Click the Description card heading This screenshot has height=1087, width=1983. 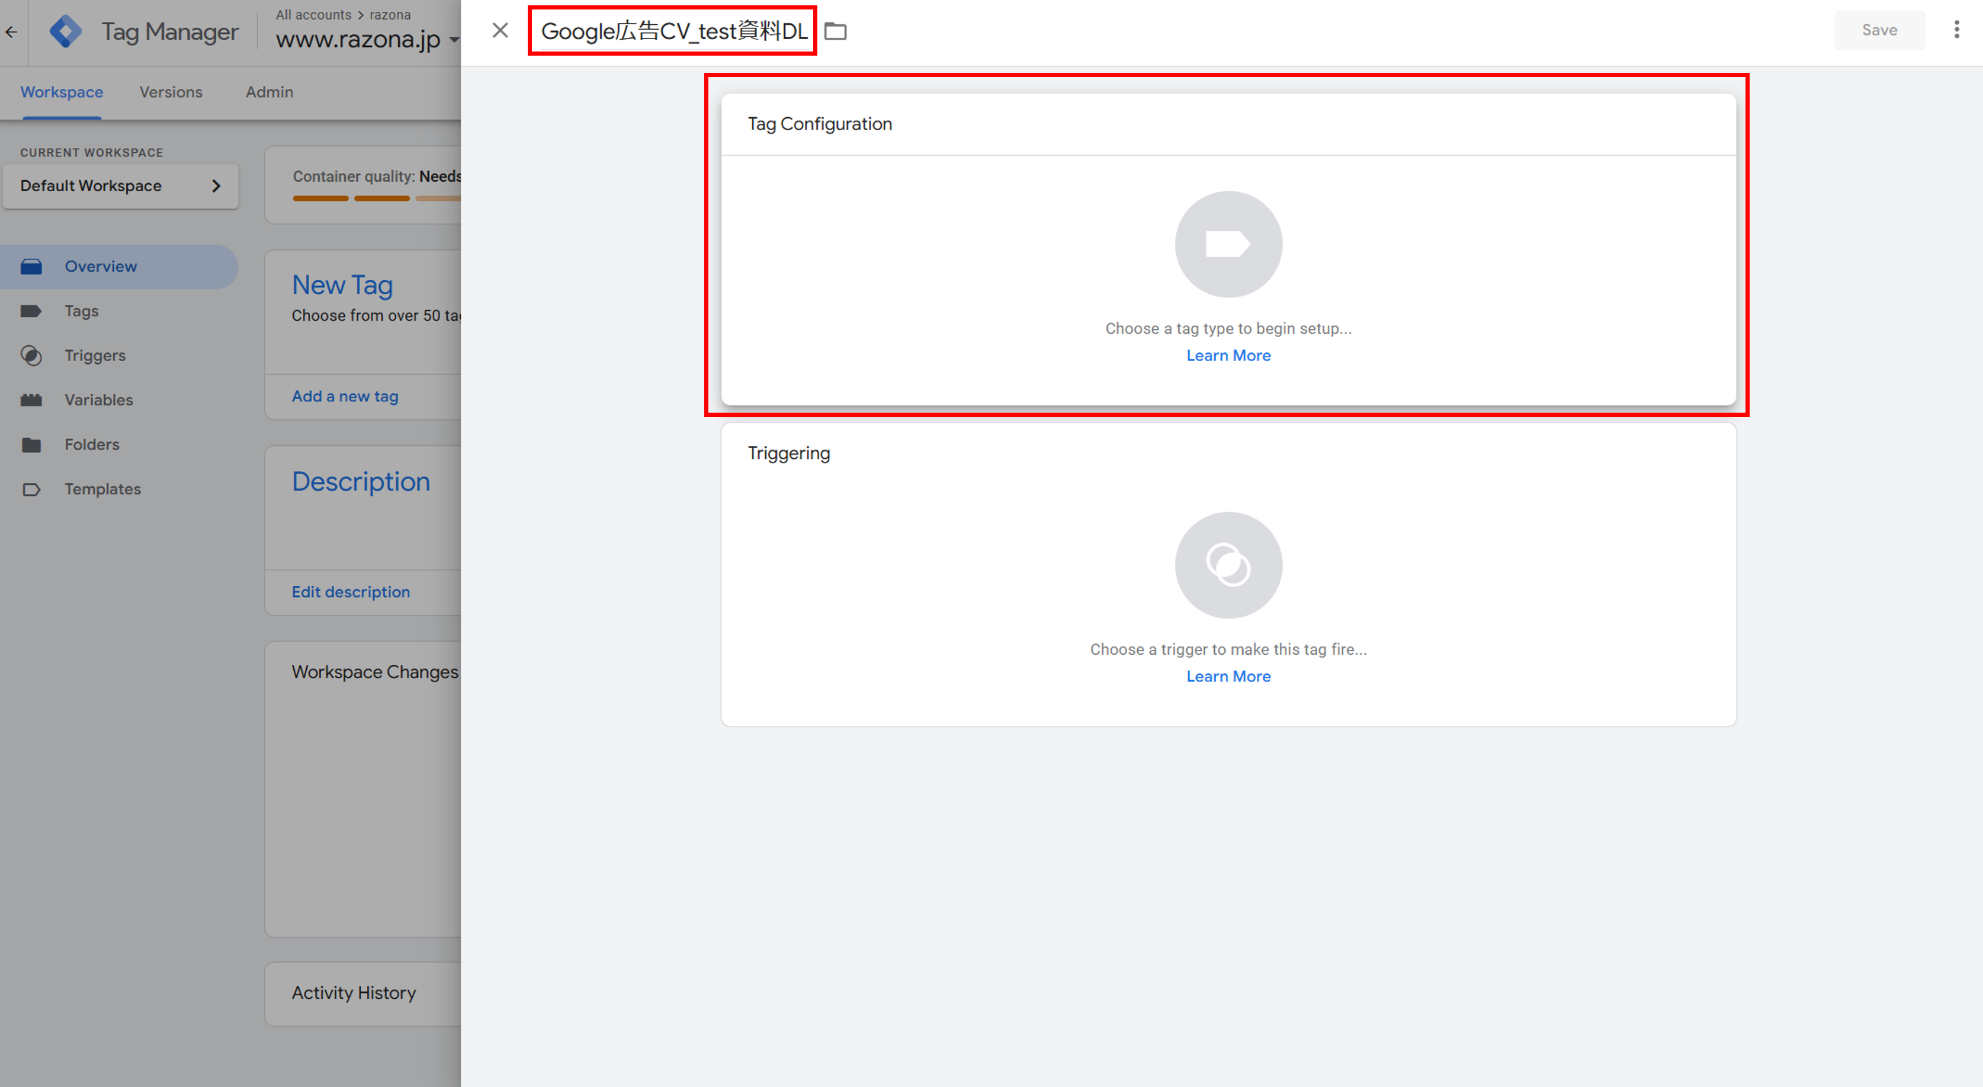[361, 481]
